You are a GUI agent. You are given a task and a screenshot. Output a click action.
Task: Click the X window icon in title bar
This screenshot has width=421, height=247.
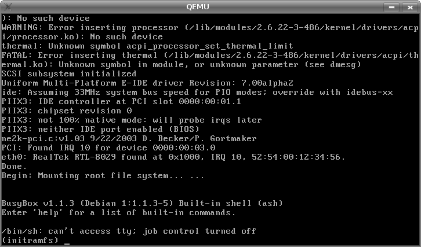(8, 7)
